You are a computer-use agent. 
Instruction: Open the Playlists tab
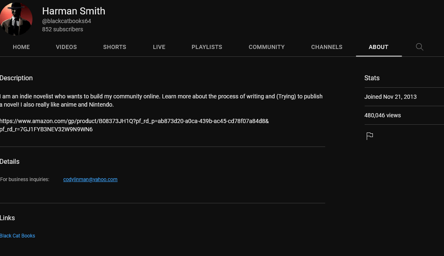pyautogui.click(x=207, y=47)
